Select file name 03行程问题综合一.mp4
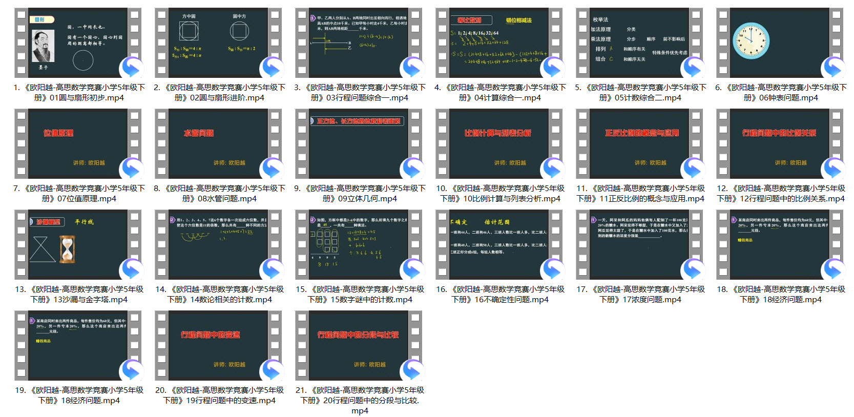Screen dimensions: 854x417 pyautogui.click(x=360, y=93)
